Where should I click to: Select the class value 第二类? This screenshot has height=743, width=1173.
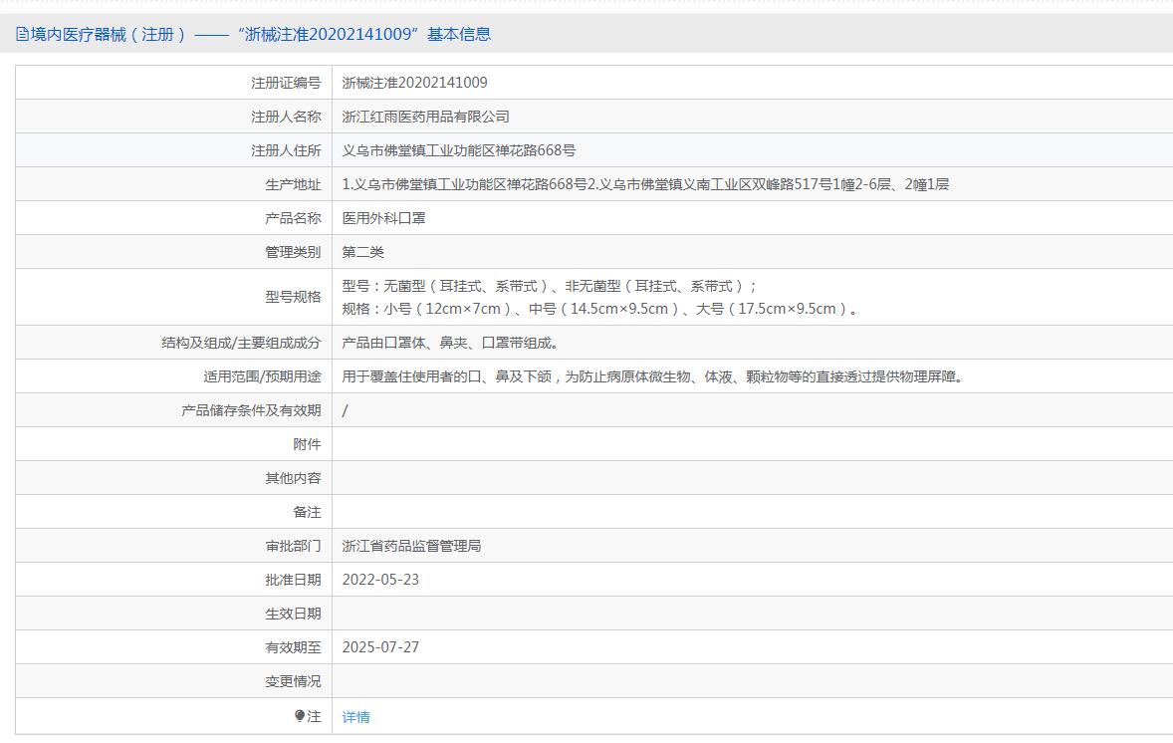click(x=362, y=252)
